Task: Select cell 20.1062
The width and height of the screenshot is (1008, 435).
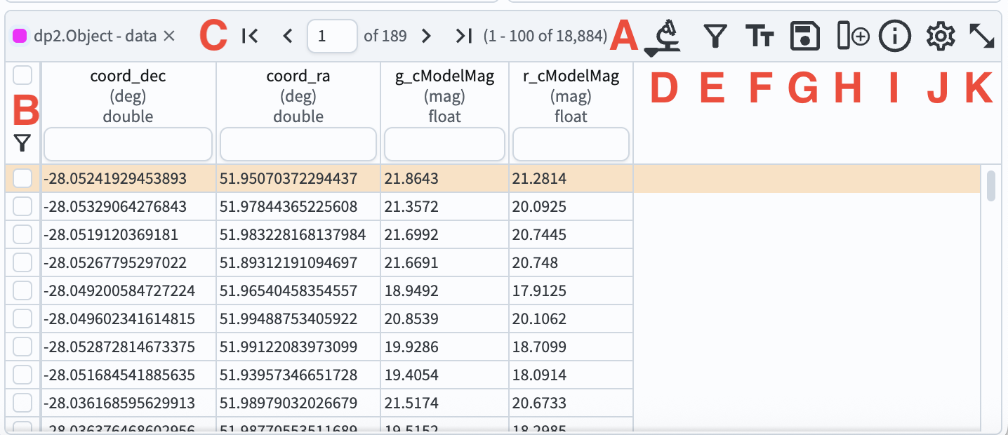Action: click(x=571, y=319)
